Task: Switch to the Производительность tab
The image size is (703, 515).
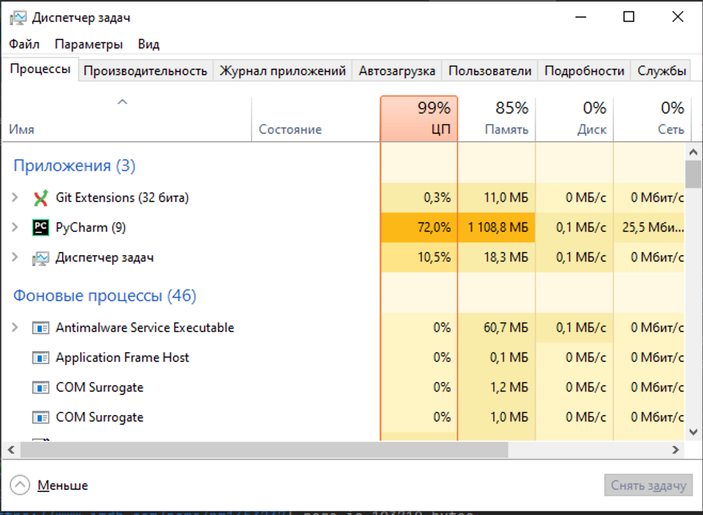Action: tap(145, 71)
